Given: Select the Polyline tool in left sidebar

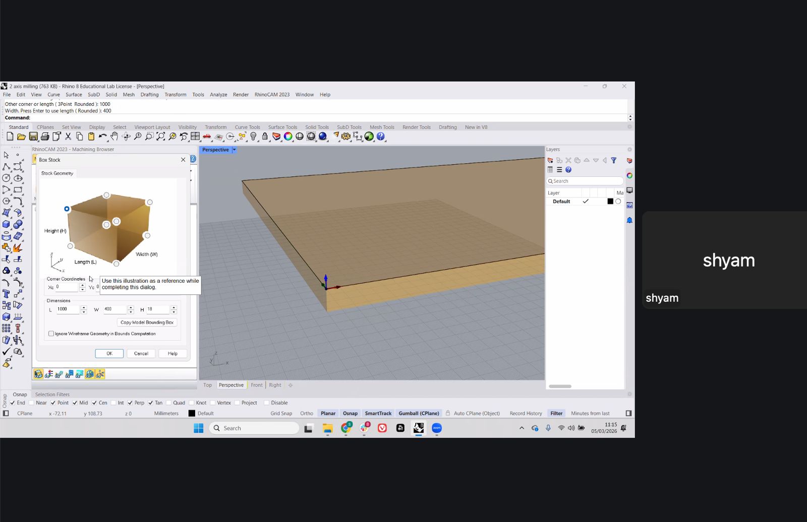Looking at the screenshot, I should coord(6,166).
